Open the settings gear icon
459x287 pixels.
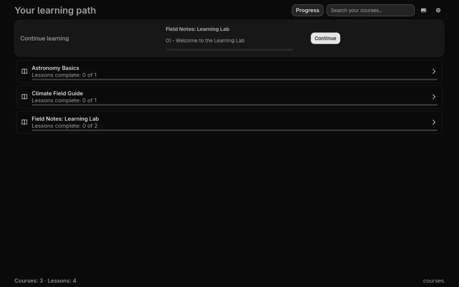click(x=438, y=10)
